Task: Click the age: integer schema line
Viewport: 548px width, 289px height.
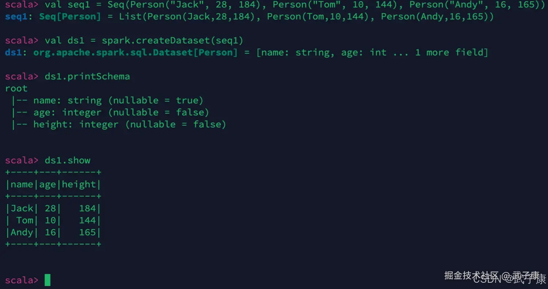Action: (110, 113)
